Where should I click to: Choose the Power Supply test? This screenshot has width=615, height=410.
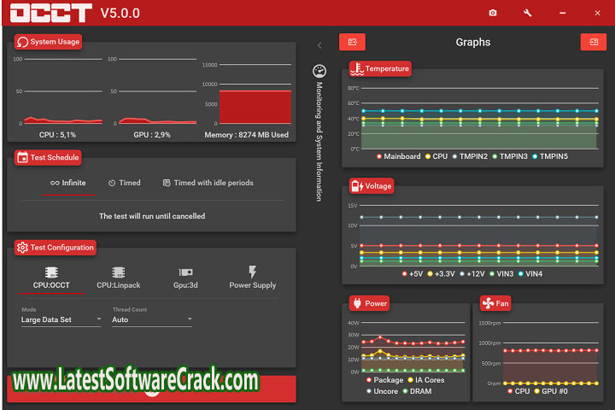(x=252, y=278)
